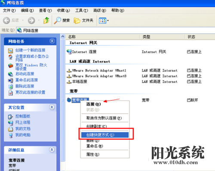Click the Forward arrow toolbar button

(31, 21)
